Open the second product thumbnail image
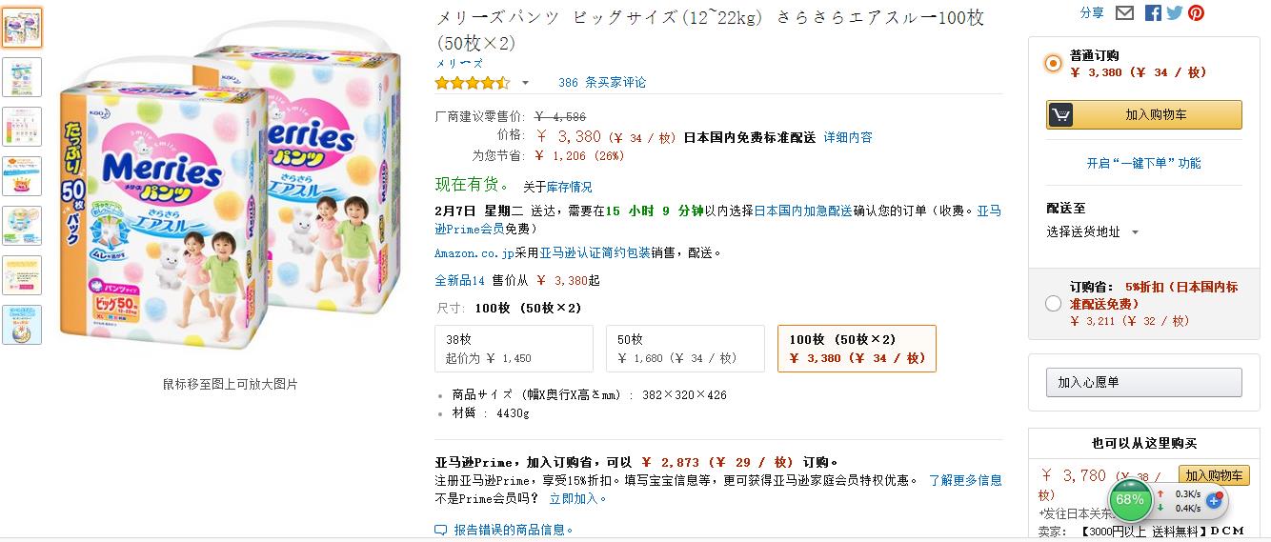 [x=21, y=76]
